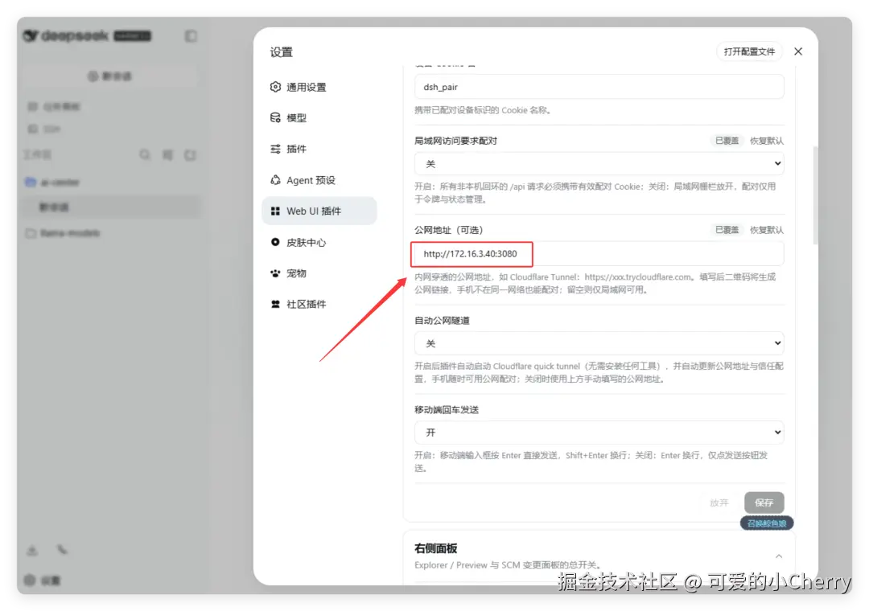The image size is (869, 611).
Task: Click the upload icon at sidebar bottom
Action: pos(32,550)
